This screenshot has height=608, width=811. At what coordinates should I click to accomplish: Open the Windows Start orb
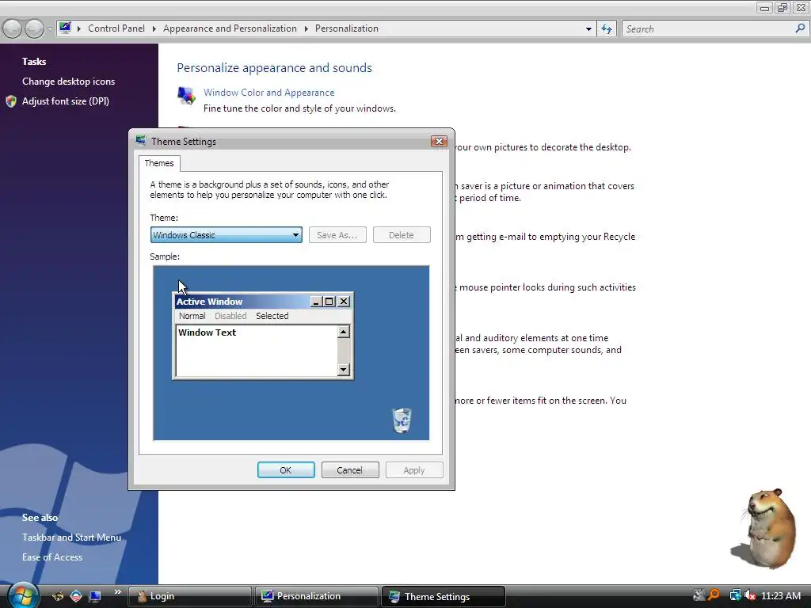coord(23,595)
